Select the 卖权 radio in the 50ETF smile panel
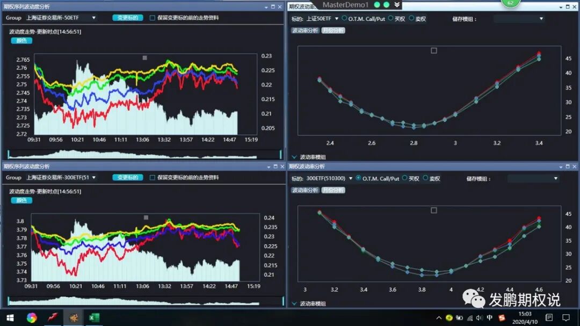This screenshot has height=326, width=580. [x=411, y=18]
